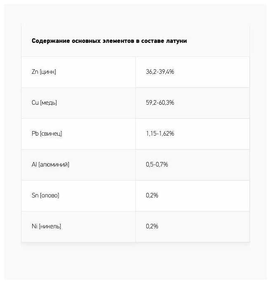Click the 0,5-0,7% aluminium value
This screenshot has width=271, height=284.
pos(157,164)
